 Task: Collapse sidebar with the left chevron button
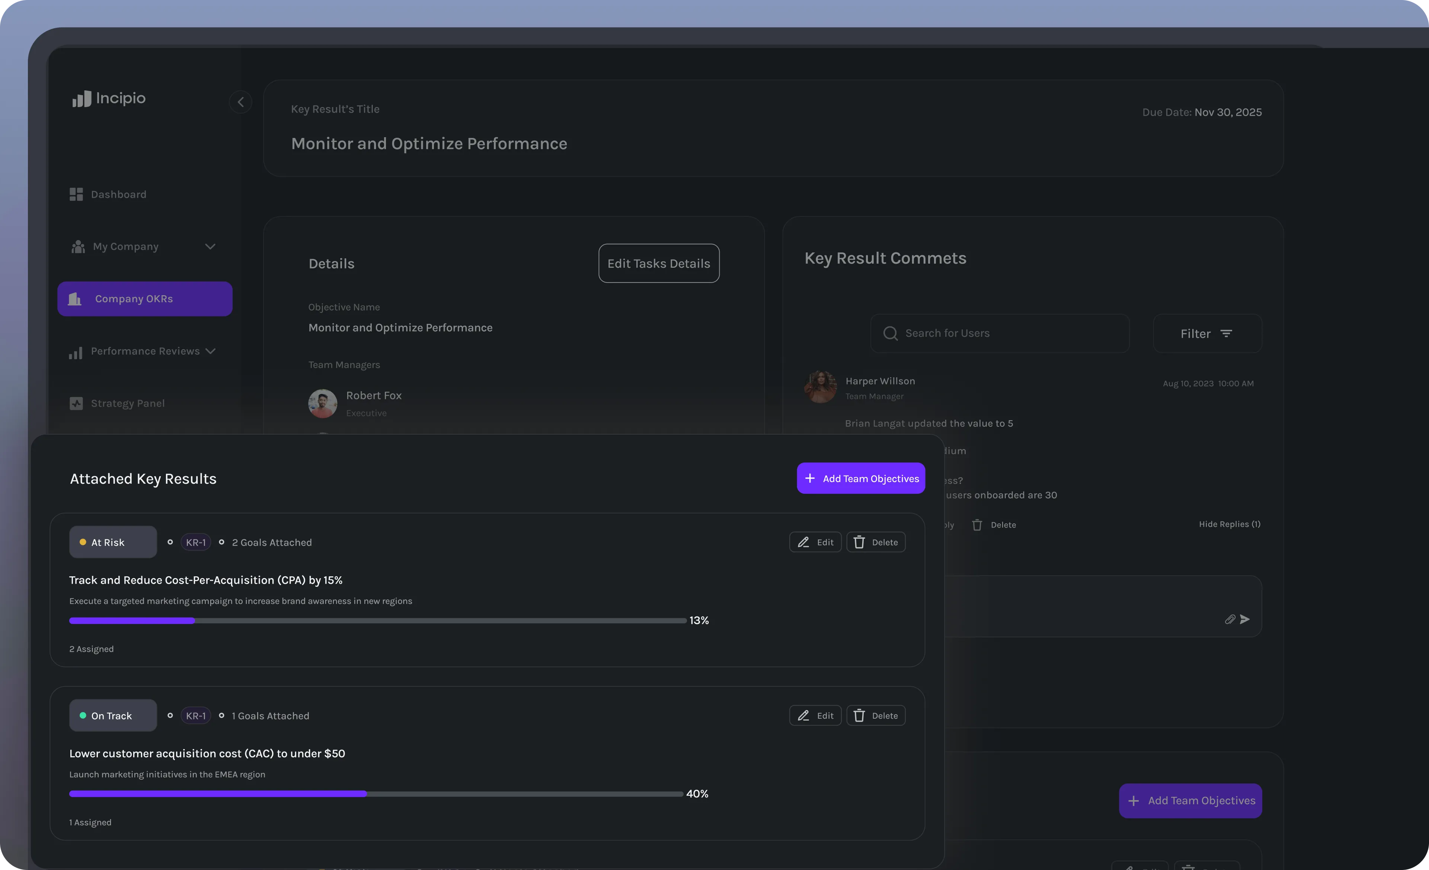pyautogui.click(x=240, y=103)
